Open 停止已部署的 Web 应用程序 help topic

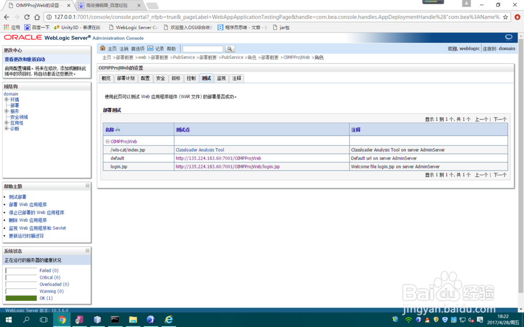[x=37, y=212]
